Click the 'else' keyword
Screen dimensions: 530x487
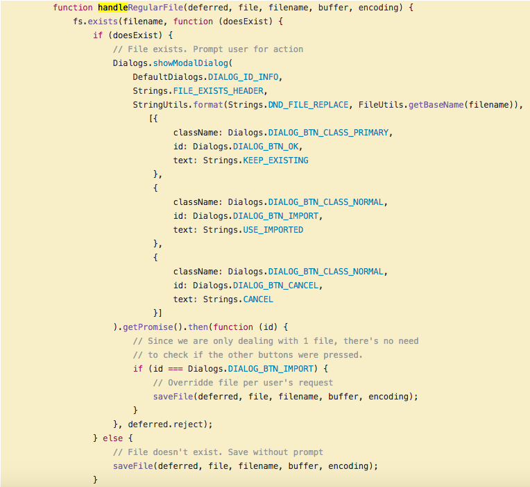113,438
